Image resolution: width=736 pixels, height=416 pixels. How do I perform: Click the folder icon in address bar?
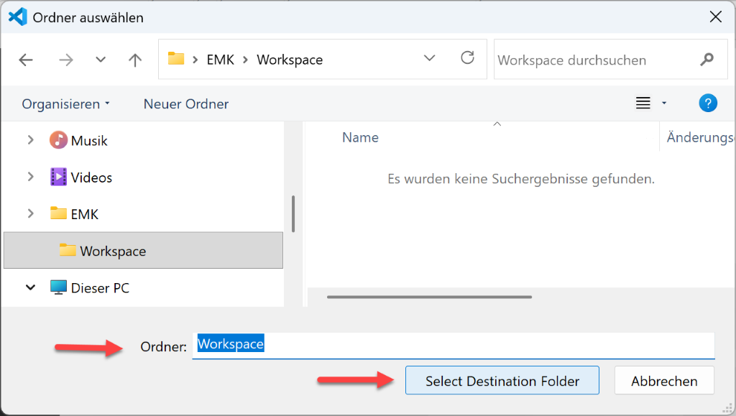(176, 59)
